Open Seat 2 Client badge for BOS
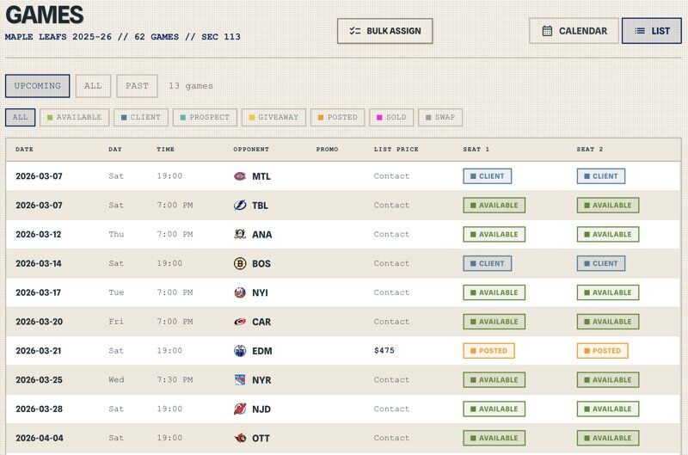 (x=601, y=263)
